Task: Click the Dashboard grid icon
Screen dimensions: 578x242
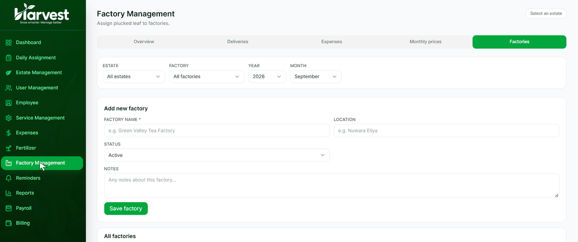Action: click(x=9, y=43)
